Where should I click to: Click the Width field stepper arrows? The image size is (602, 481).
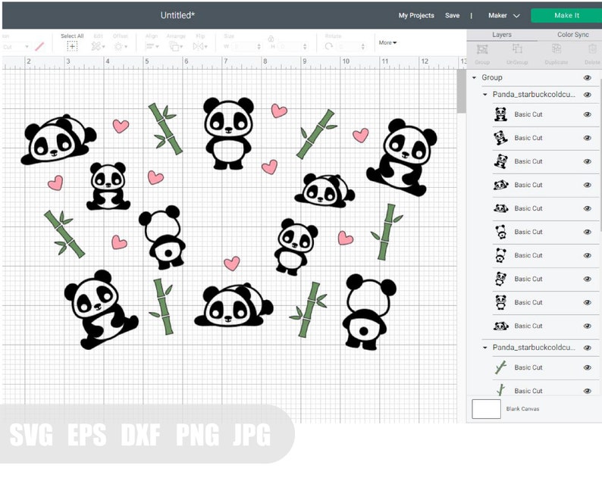pyautogui.click(x=259, y=47)
